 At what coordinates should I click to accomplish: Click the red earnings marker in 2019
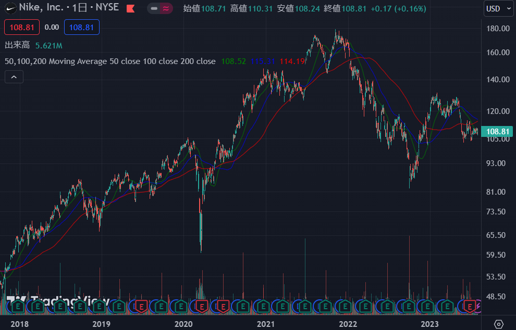(x=141, y=307)
